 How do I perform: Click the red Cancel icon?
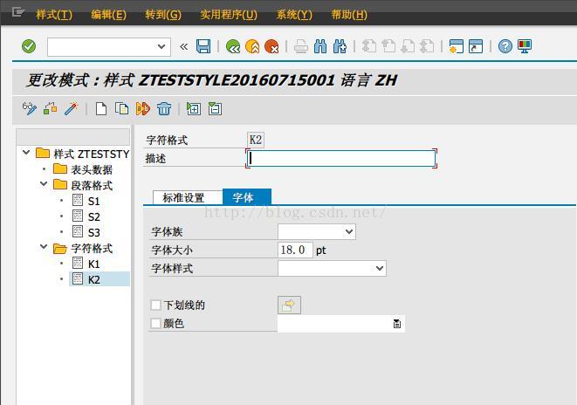[271, 47]
